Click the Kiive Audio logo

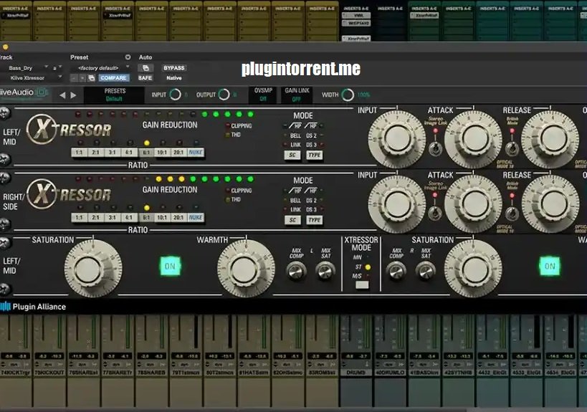click(x=24, y=93)
